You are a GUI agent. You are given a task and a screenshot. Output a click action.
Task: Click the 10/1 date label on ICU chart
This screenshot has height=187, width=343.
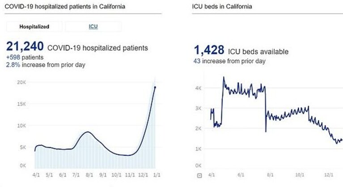tap(300, 175)
